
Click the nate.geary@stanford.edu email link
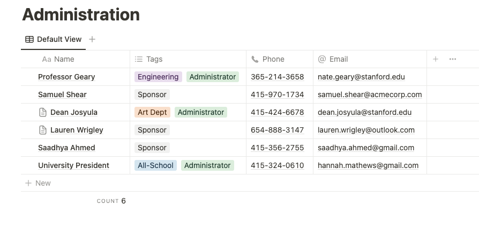(x=361, y=77)
